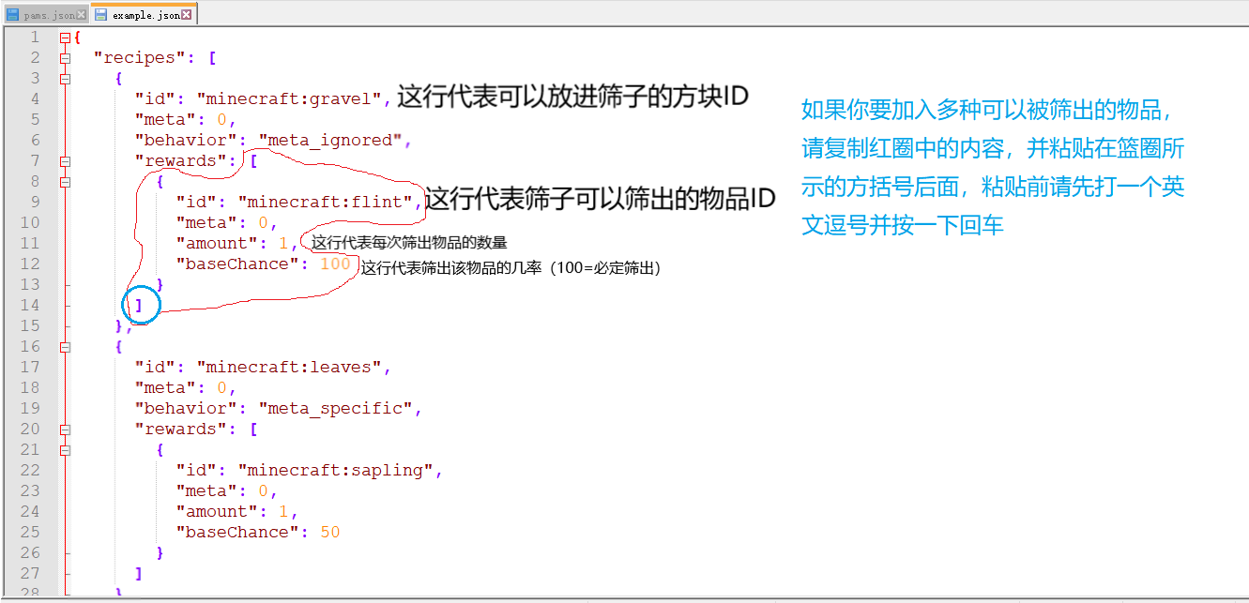The width and height of the screenshot is (1249, 603).
Task: Collapse the fold marker on line 21
Action: pos(64,450)
